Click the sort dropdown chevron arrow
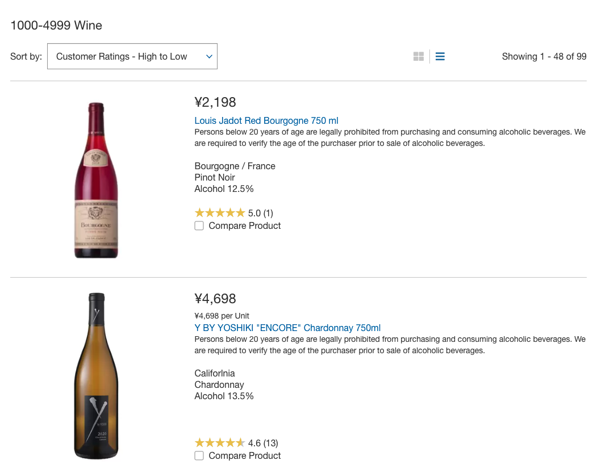 209,57
